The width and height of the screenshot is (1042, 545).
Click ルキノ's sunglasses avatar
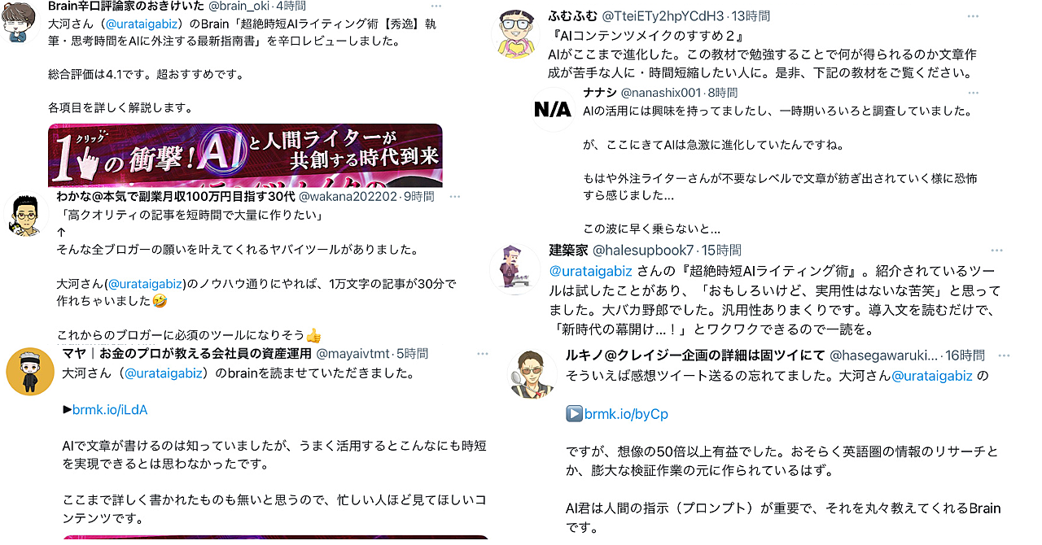[532, 374]
